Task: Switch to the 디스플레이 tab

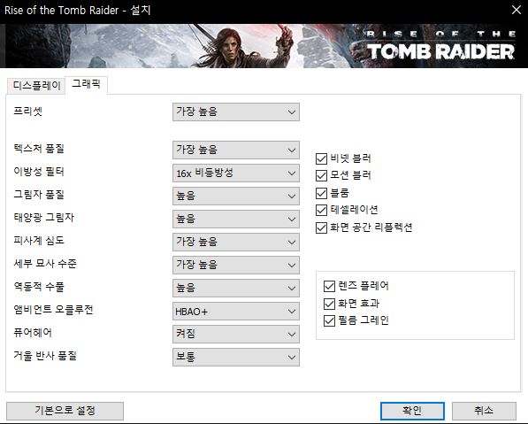Action: 36,86
